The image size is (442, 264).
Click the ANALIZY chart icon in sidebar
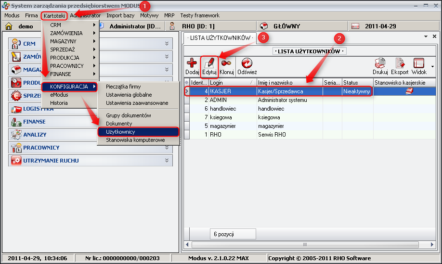click(x=16, y=135)
